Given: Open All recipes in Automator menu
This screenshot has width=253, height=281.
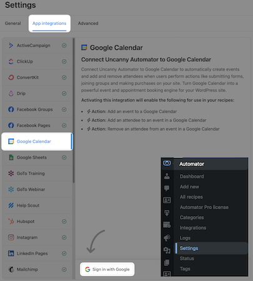Looking at the screenshot, I should pyautogui.click(x=191, y=197).
